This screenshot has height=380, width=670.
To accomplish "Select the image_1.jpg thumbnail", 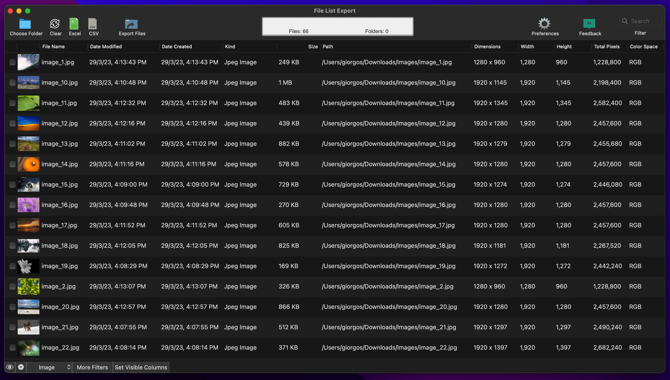I will coord(28,62).
